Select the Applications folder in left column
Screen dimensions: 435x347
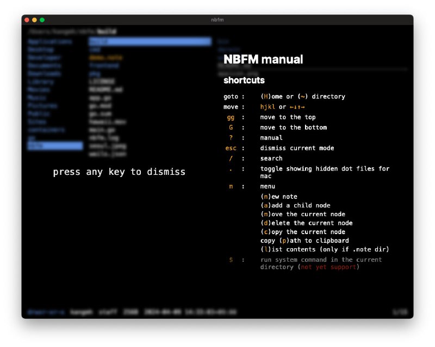click(50, 41)
